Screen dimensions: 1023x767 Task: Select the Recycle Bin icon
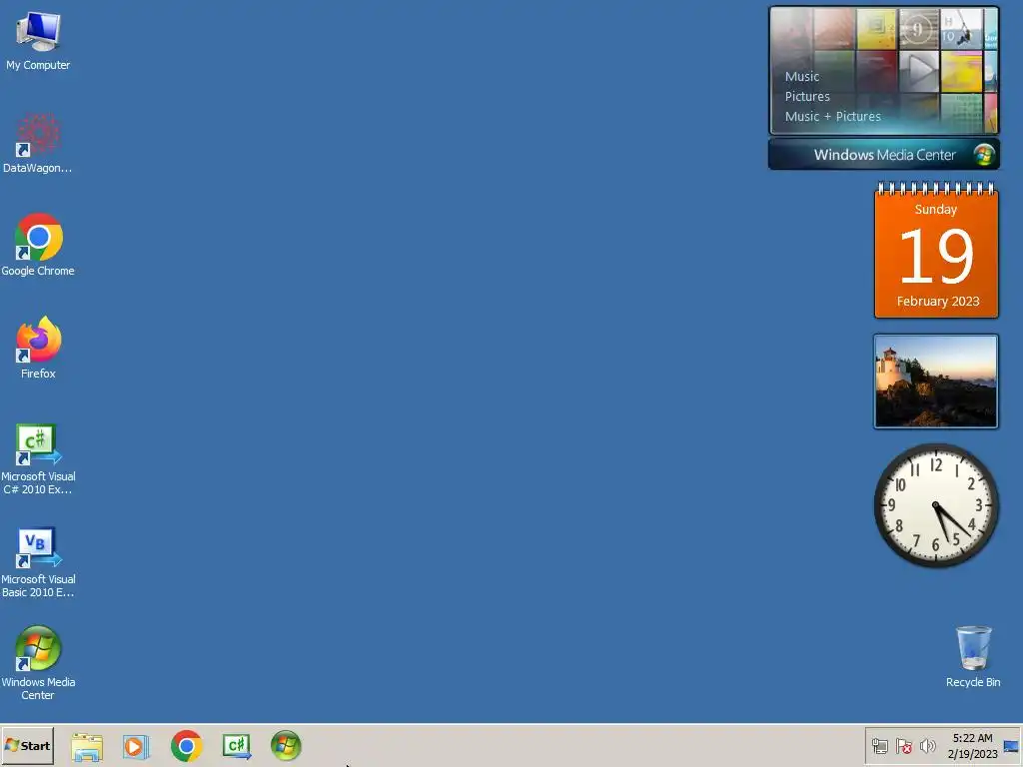click(973, 656)
